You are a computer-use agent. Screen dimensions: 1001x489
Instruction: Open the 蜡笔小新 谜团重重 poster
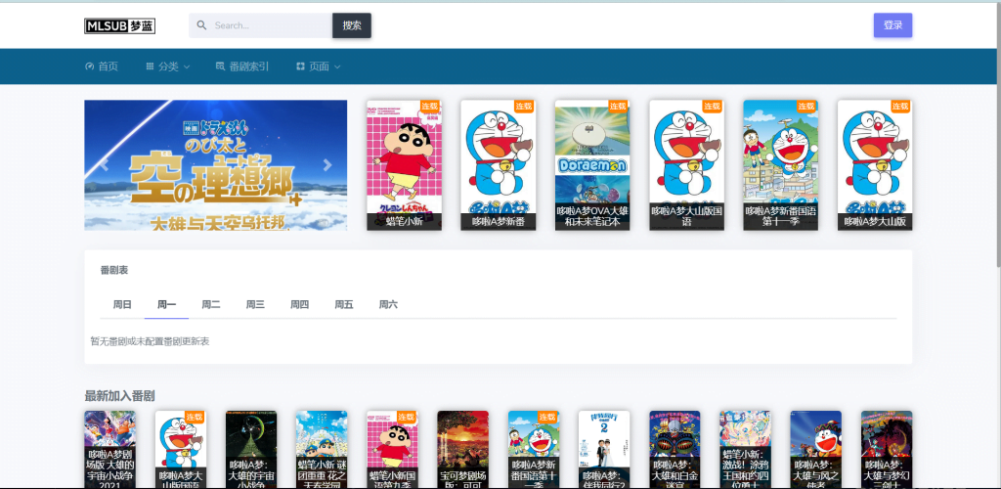[x=322, y=450]
